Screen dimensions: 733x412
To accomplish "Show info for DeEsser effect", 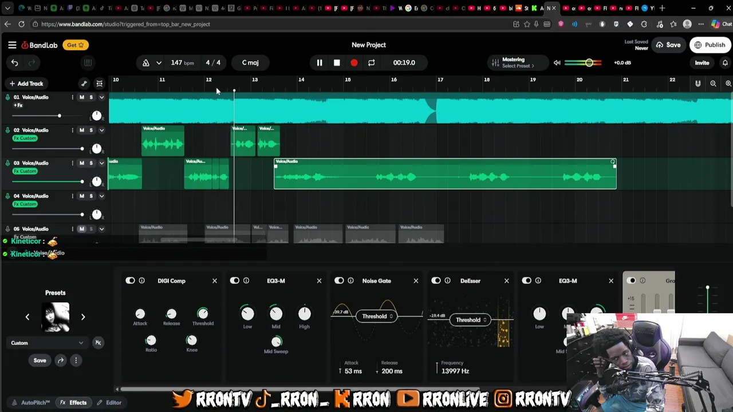I will (447, 280).
